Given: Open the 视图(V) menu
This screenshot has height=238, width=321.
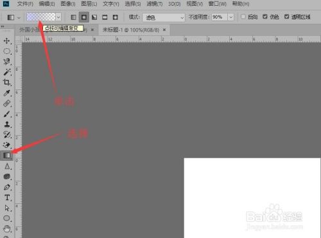Looking at the screenshot, I should click(195, 4).
